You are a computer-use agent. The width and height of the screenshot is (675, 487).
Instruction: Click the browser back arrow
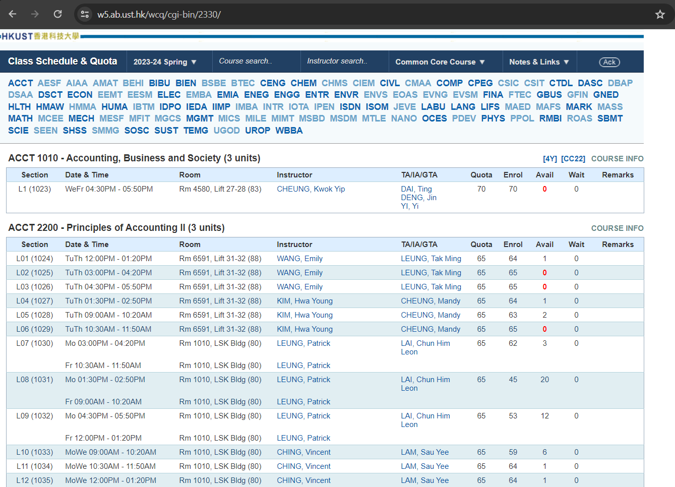(x=13, y=14)
